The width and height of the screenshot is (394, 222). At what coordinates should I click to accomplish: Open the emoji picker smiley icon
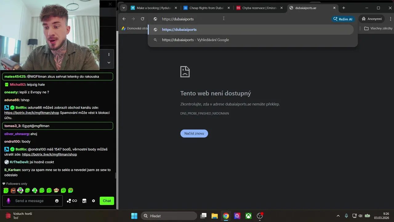click(57, 201)
